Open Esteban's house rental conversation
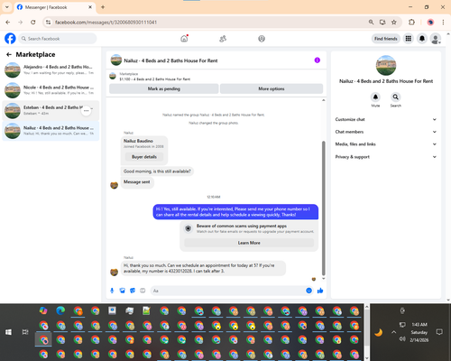Viewport: 451px width, 361px height. click(x=51, y=110)
